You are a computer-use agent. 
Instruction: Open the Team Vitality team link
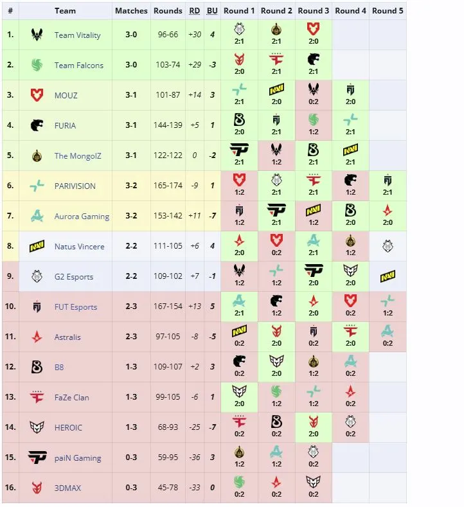(78, 35)
